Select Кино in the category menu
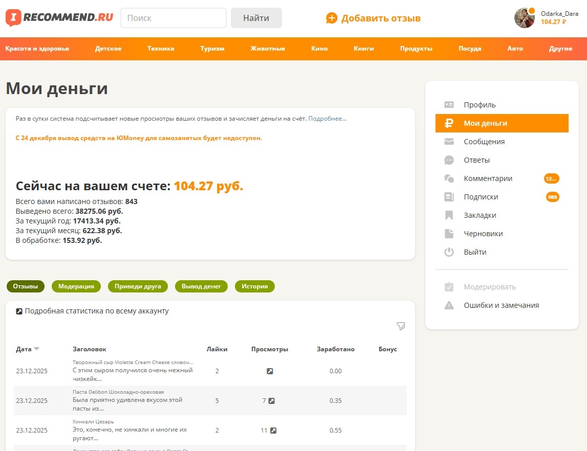 pyautogui.click(x=319, y=49)
